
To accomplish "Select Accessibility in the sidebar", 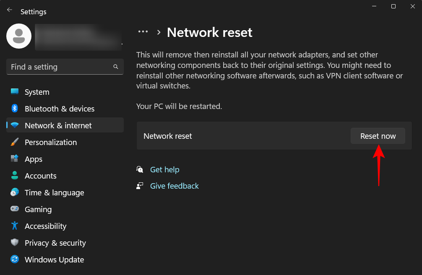I will pos(45,226).
